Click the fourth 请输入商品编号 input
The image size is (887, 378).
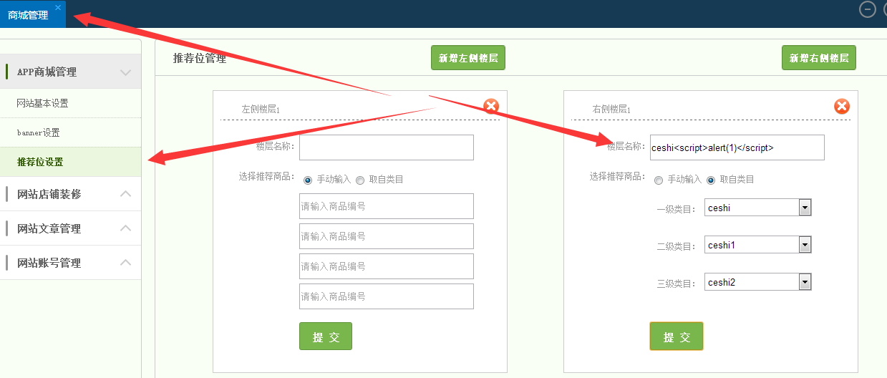click(387, 296)
